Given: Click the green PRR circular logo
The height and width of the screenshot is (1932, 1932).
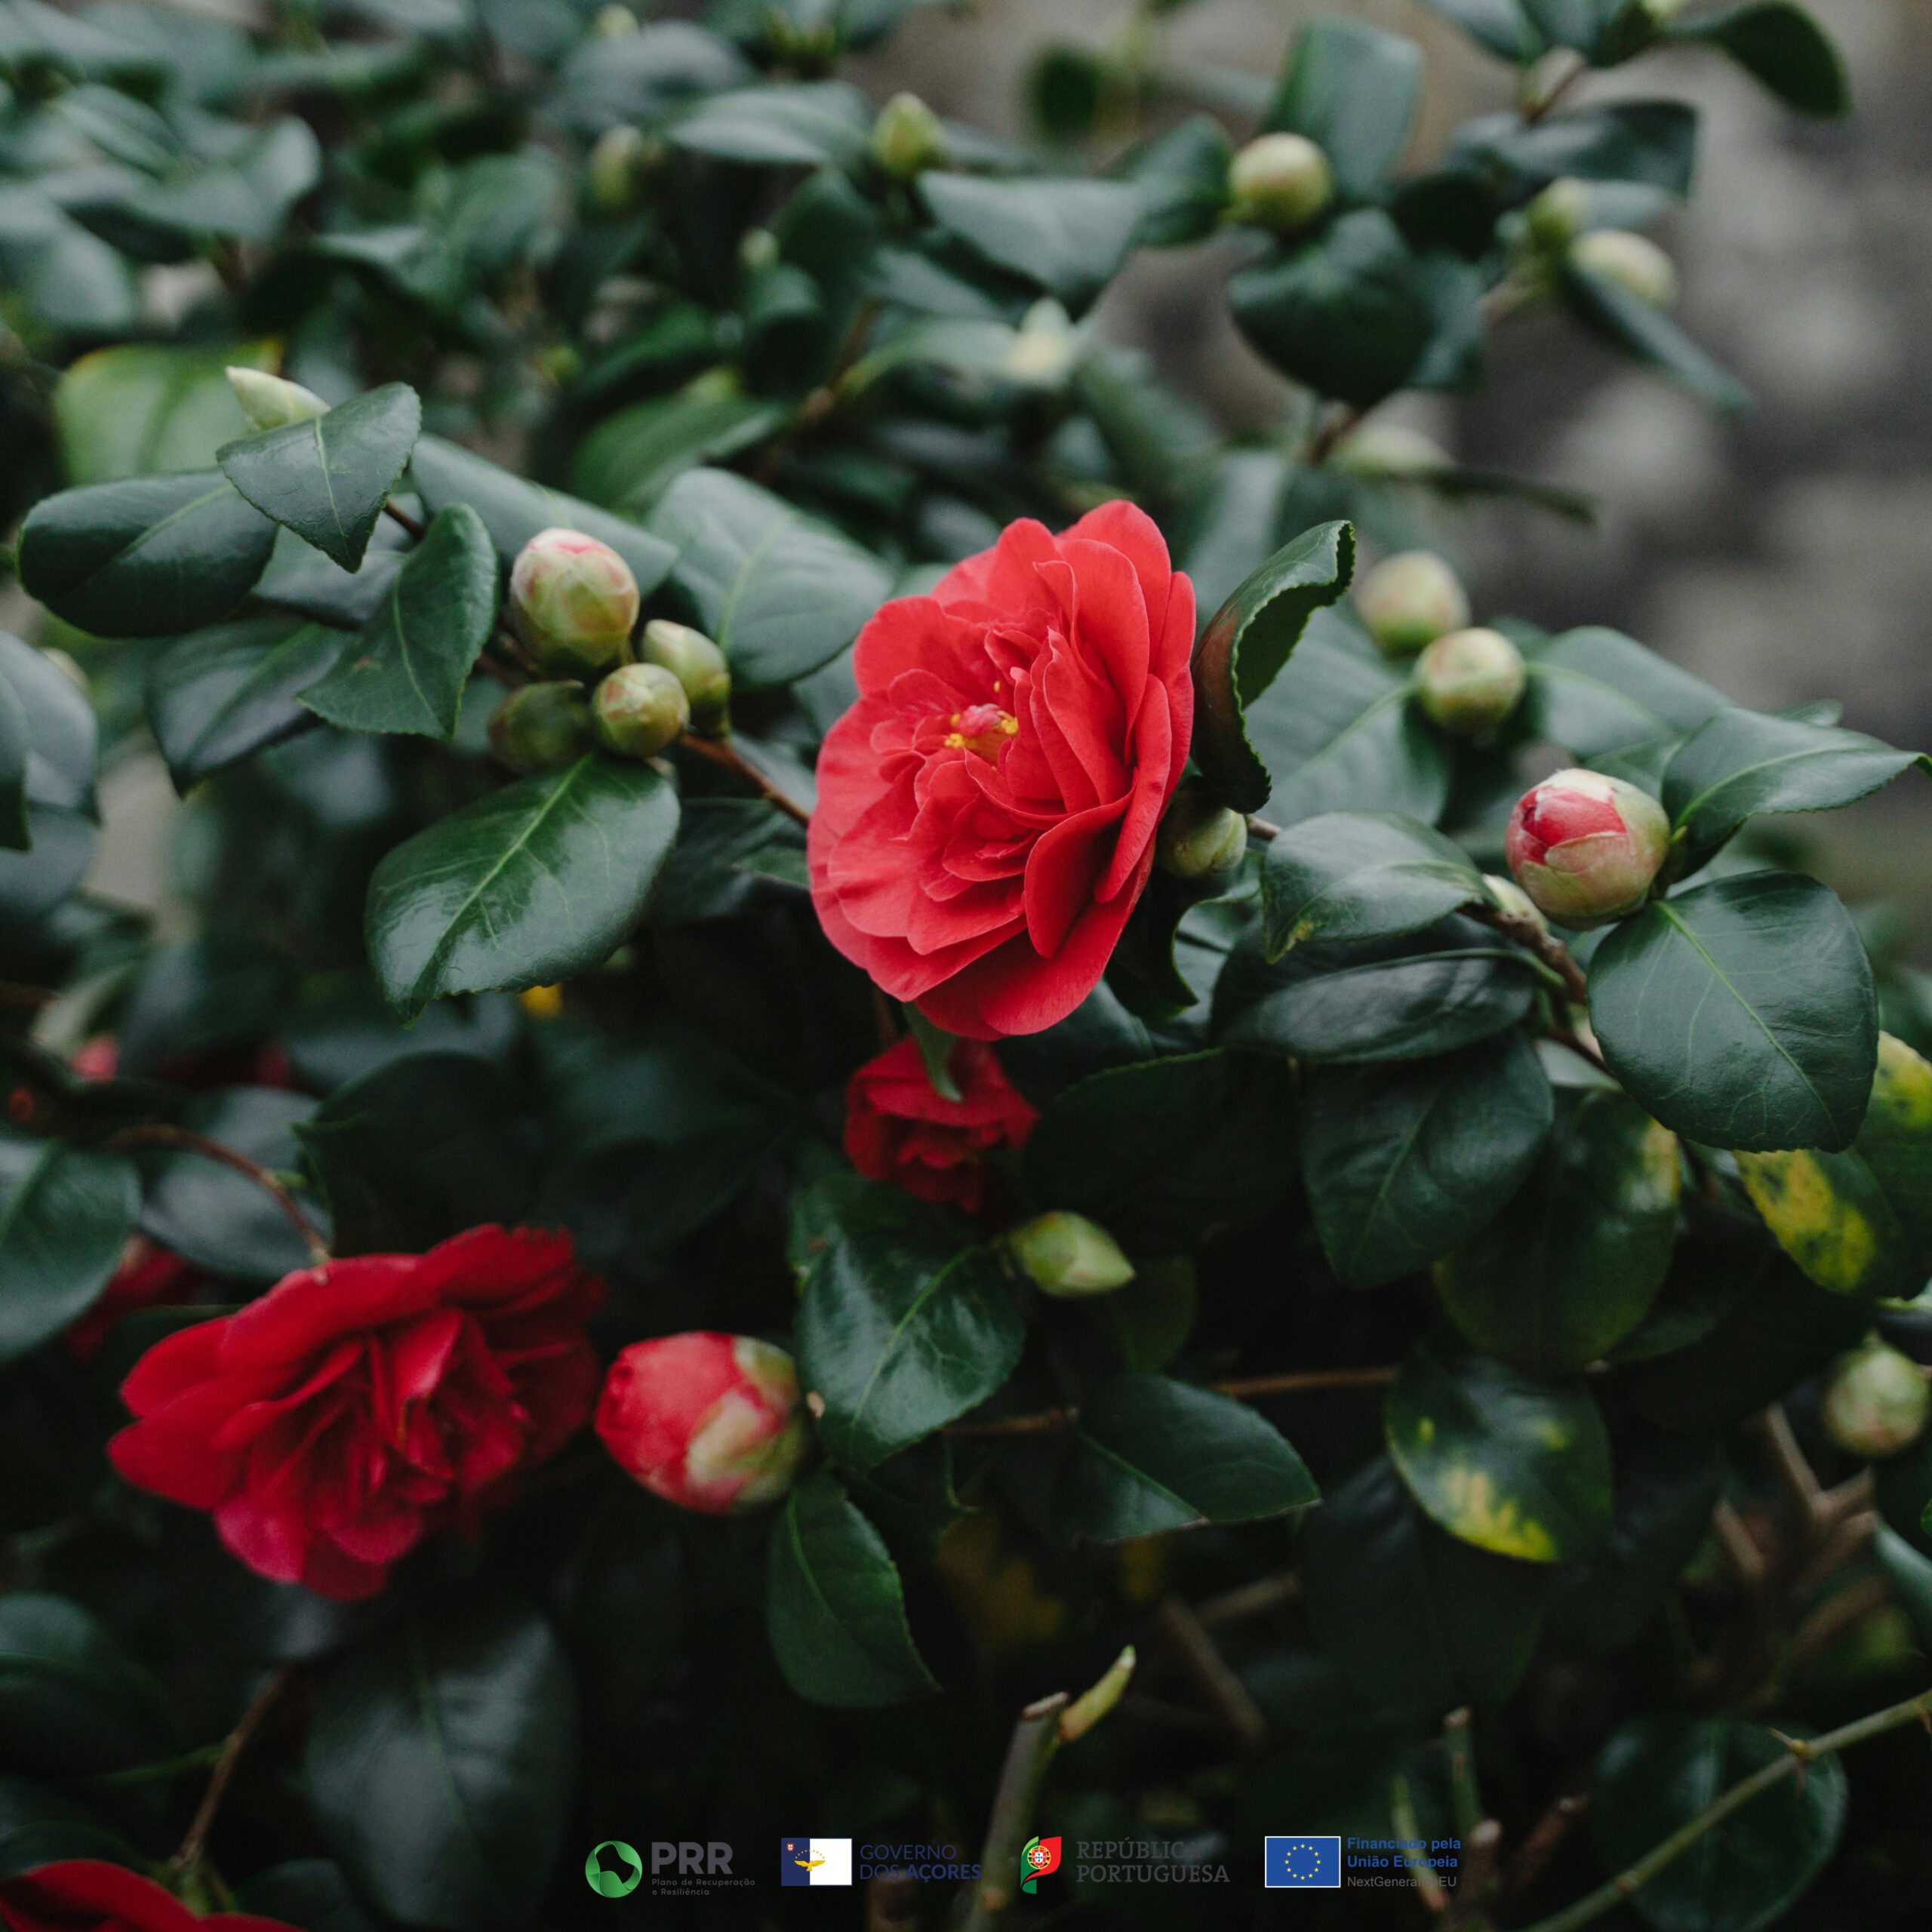Looking at the screenshot, I should (x=613, y=1868).
